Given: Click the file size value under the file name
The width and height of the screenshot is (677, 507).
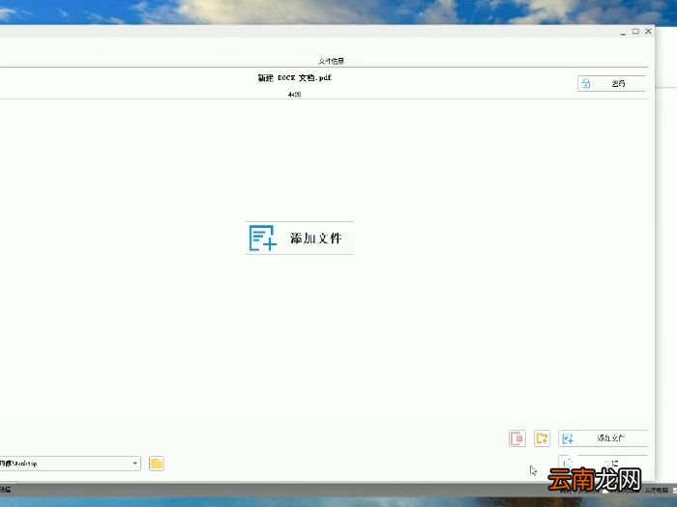Looking at the screenshot, I should coord(294,95).
